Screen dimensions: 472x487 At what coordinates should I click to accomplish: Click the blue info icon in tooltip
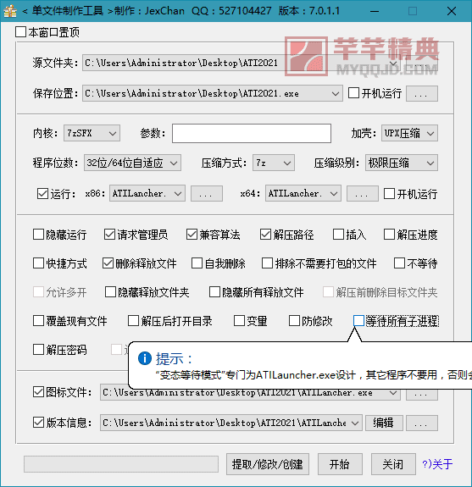click(145, 358)
